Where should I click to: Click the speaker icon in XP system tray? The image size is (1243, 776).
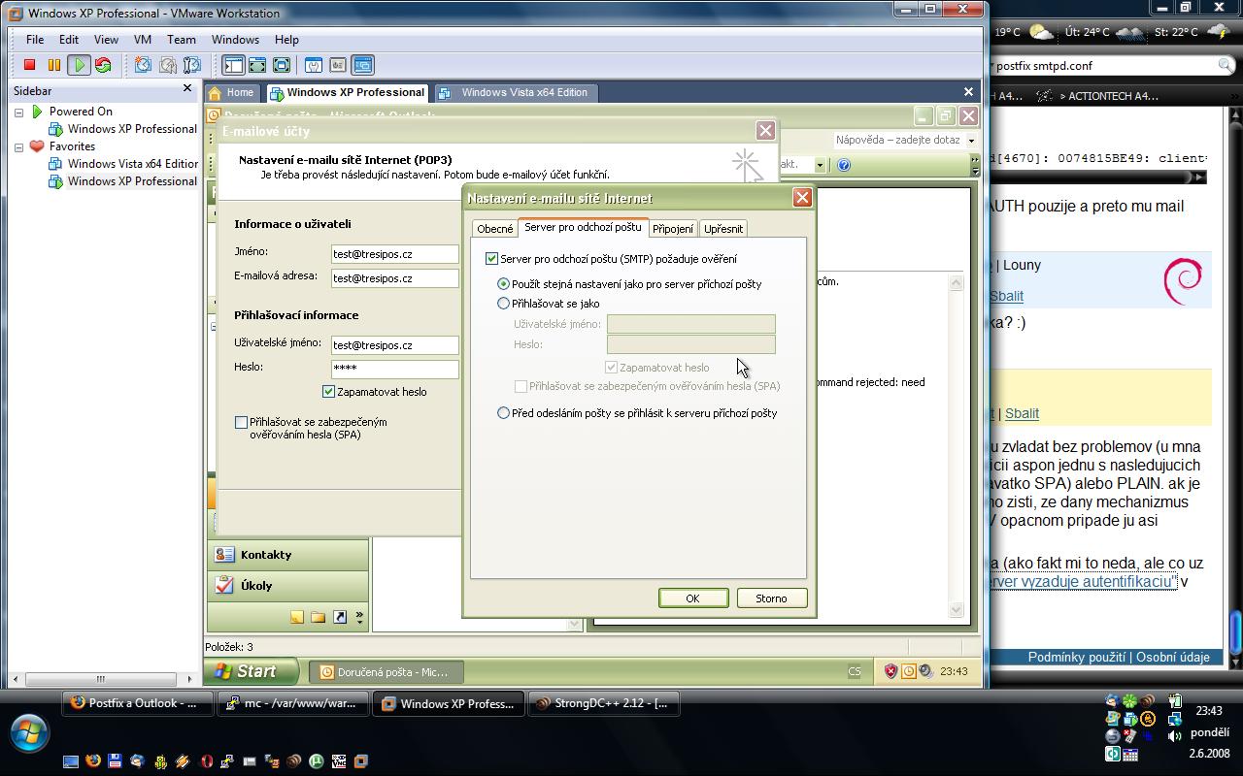(x=925, y=671)
